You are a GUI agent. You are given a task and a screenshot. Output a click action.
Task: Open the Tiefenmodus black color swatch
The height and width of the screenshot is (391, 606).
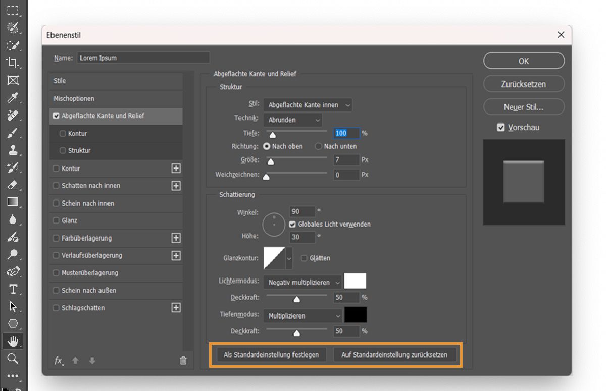356,315
